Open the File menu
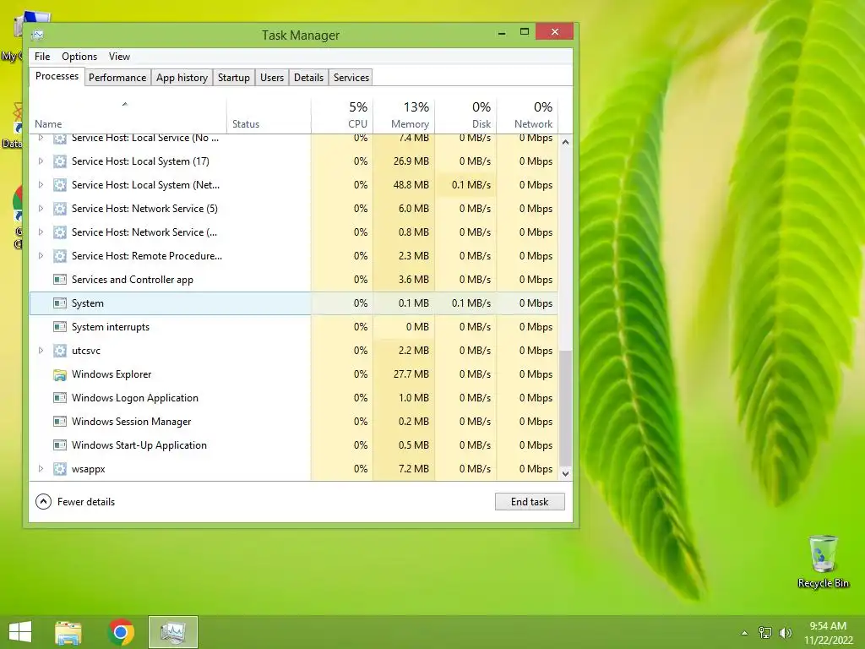 (x=42, y=57)
